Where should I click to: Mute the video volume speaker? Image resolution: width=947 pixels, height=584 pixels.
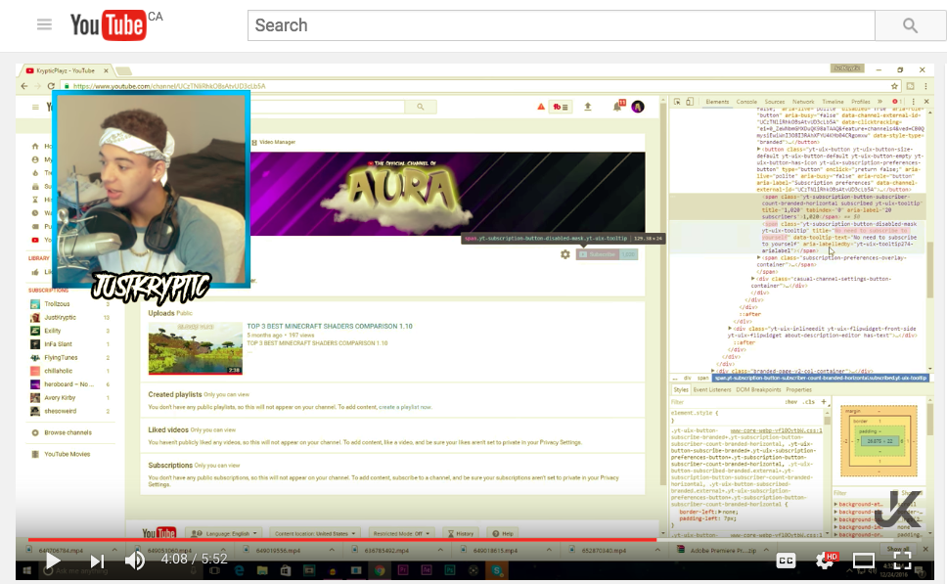[x=135, y=561]
